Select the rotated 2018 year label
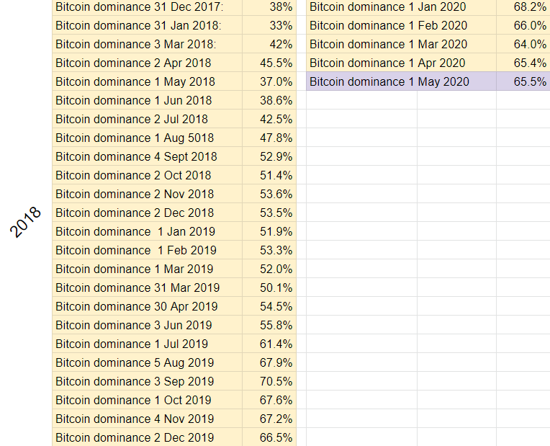Image resolution: width=550 pixels, height=446 pixels. click(25, 223)
